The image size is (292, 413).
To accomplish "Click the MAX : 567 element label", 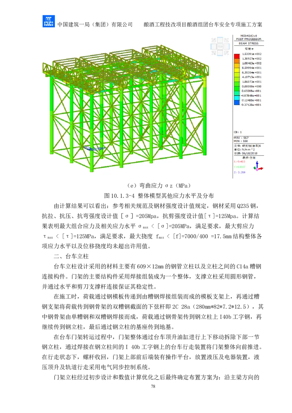I will coord(241,138).
